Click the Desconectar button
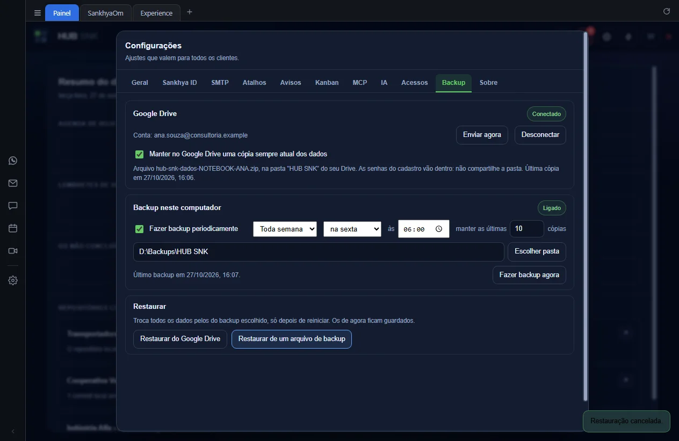 [540, 135]
